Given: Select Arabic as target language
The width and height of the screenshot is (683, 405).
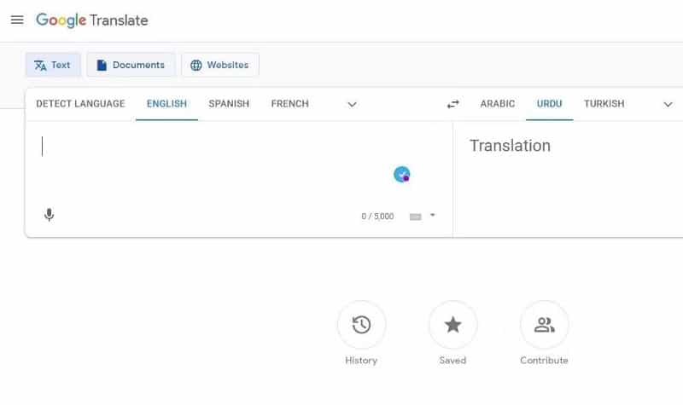Looking at the screenshot, I should tap(498, 103).
